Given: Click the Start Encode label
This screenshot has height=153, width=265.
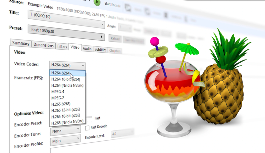Looking at the screenshot, I should (112, 4).
